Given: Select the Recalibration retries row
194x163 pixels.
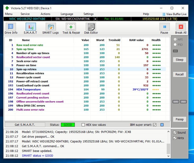Looking at the screenshot, I should 85,73.
